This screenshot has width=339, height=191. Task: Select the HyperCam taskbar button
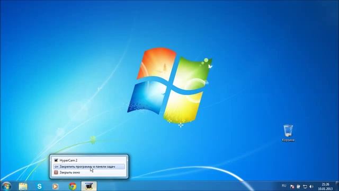[x=89, y=186]
